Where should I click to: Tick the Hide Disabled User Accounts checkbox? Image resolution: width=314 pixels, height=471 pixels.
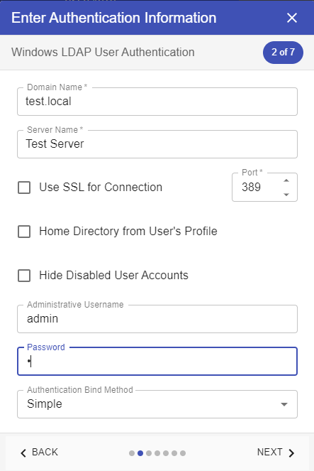click(24, 276)
